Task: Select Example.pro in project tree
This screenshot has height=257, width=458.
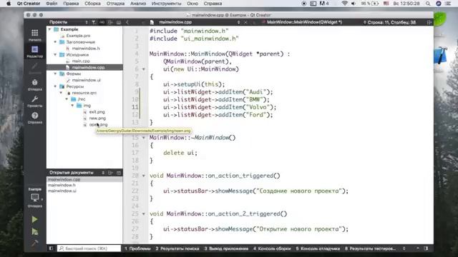Action: point(78,36)
